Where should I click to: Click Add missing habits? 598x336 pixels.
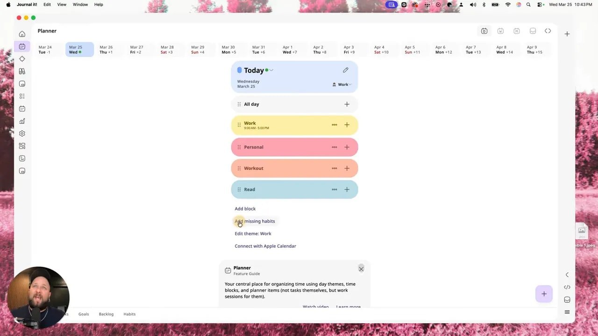(255, 221)
